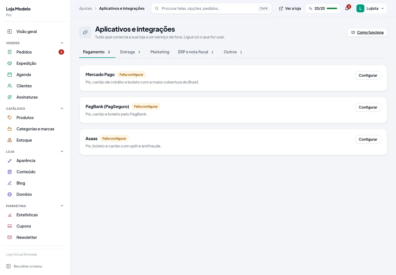
Task: Open the Como funciona help link
Action: click(x=367, y=32)
